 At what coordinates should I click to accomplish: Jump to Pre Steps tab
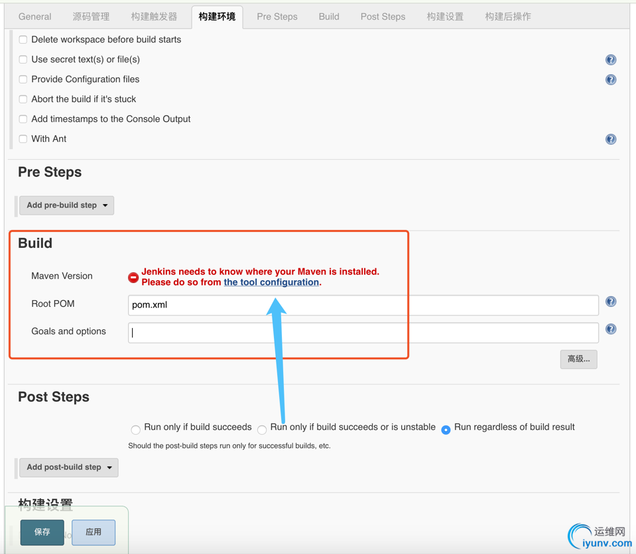coord(277,17)
